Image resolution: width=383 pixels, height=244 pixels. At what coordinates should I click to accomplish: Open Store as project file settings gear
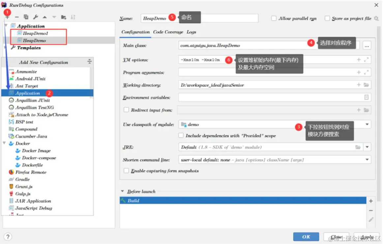(376, 18)
